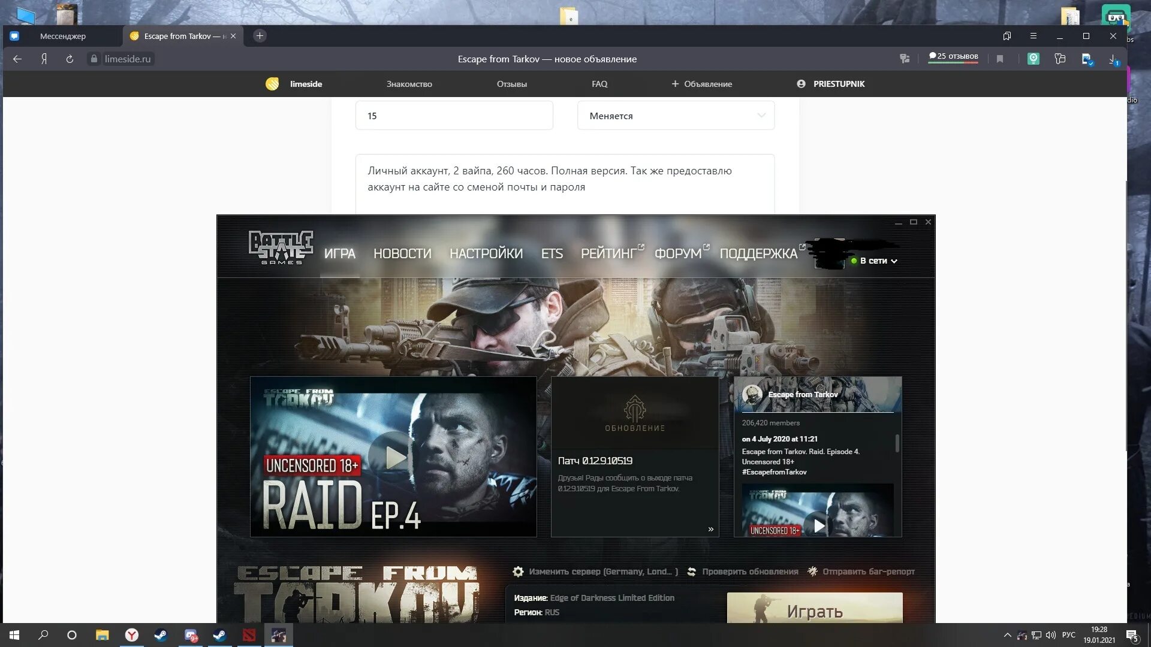Open the volume tray icon
This screenshot has height=647, width=1151.
pos(1050,635)
